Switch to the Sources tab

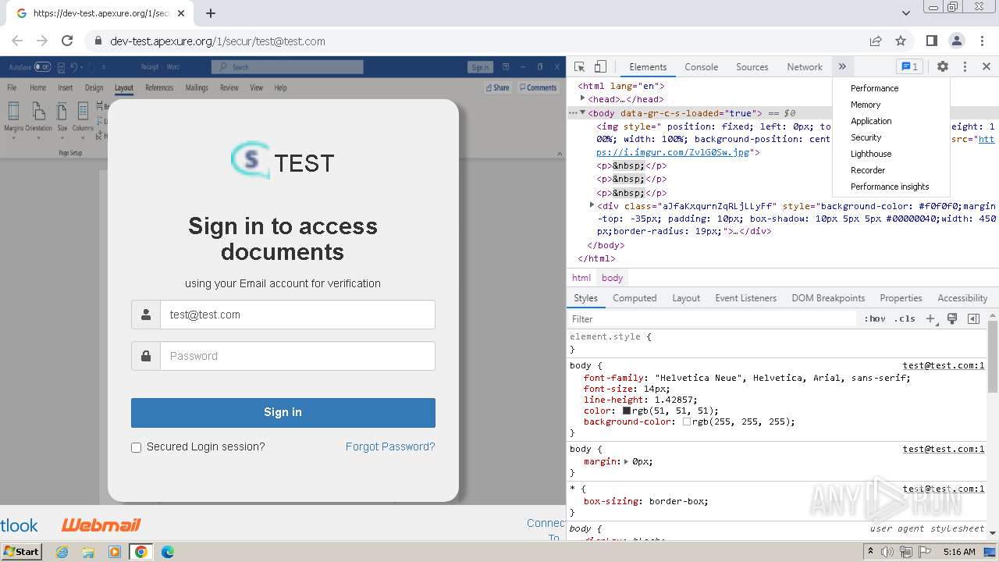coord(752,67)
